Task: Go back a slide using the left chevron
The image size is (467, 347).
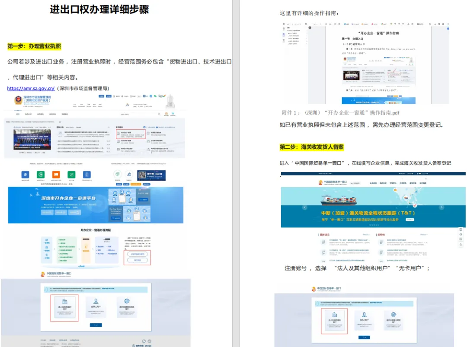Action: point(305,207)
